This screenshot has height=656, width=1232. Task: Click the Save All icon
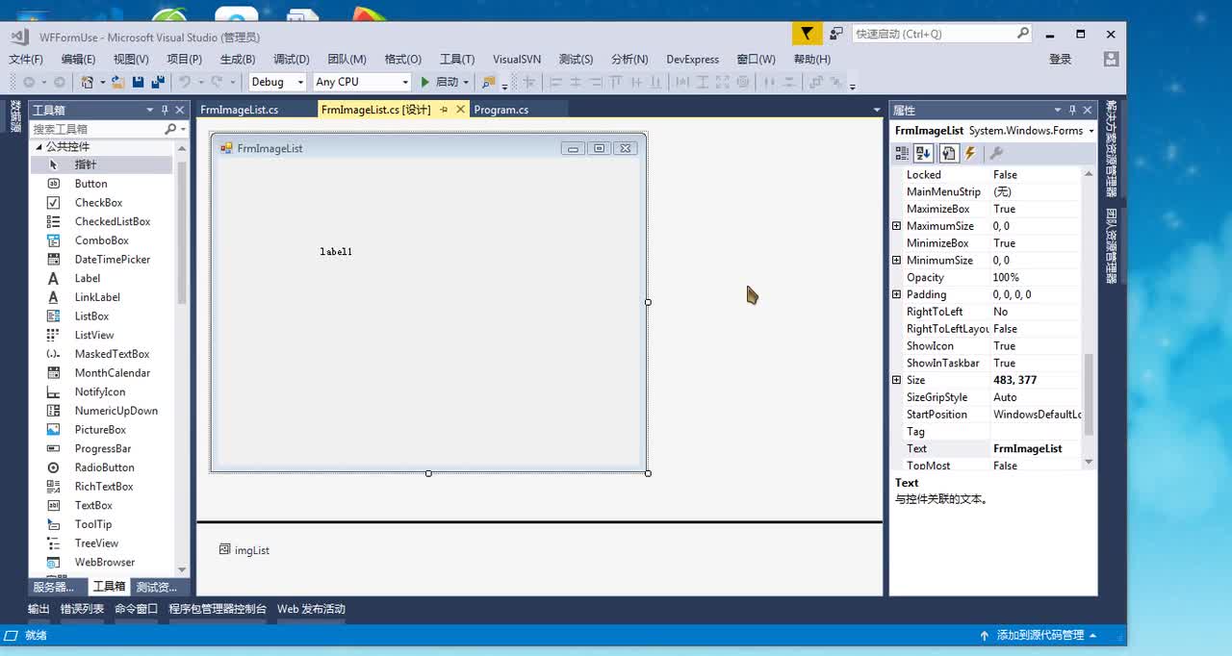click(158, 82)
